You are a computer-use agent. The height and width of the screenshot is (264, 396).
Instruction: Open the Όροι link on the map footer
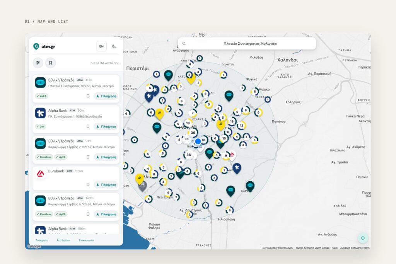click(x=335, y=248)
